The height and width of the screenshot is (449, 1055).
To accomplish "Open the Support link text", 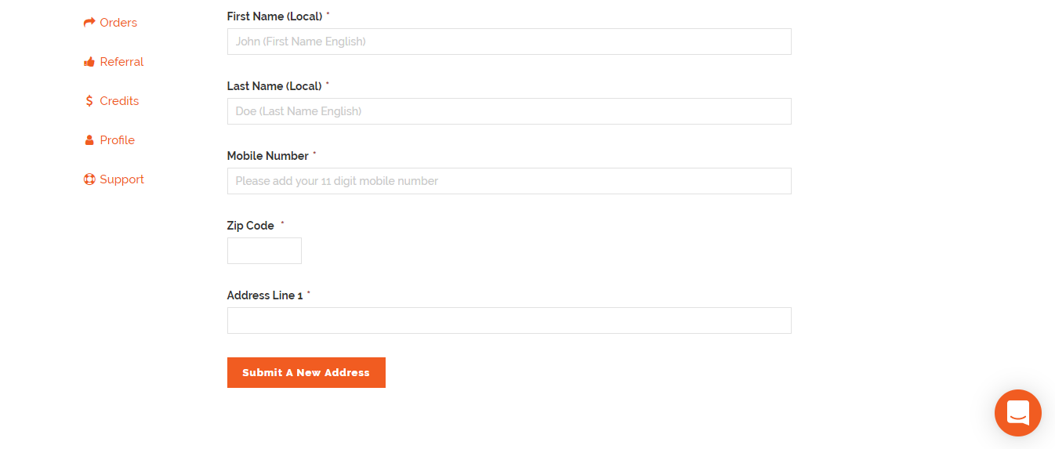I will point(121,179).
